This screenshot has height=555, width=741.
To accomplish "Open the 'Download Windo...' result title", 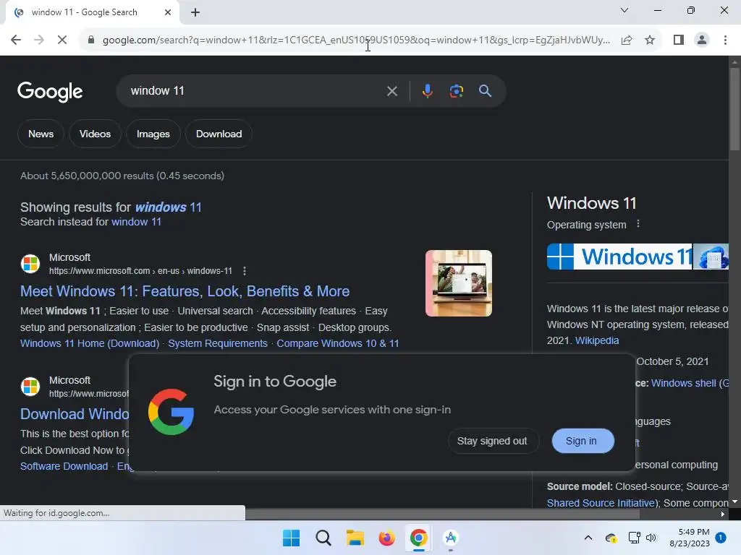I will 75,414.
